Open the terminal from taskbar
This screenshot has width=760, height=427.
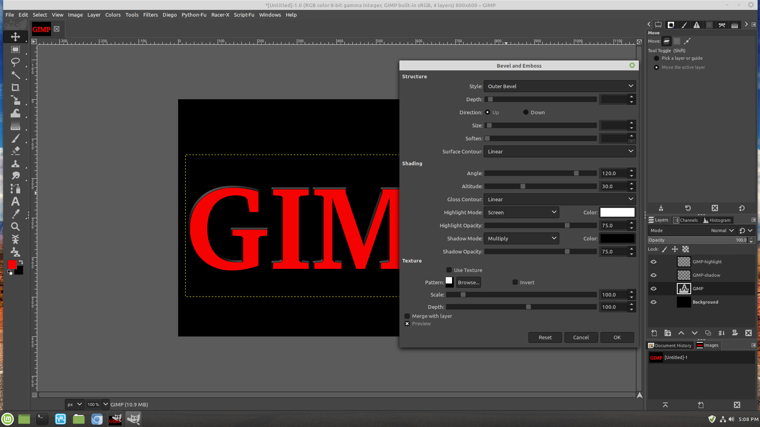click(42, 419)
